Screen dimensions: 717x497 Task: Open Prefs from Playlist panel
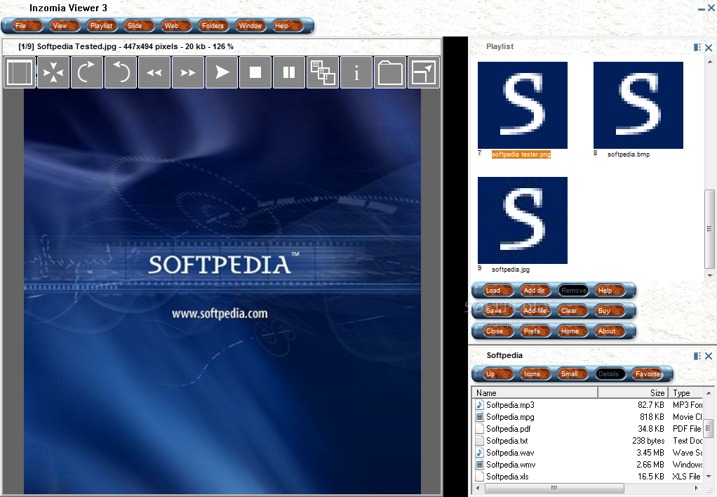click(535, 331)
